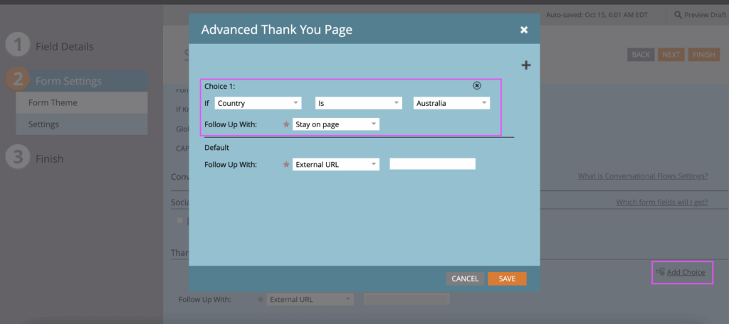
Task: Expand the Australia value dropdown
Action: [x=451, y=103]
